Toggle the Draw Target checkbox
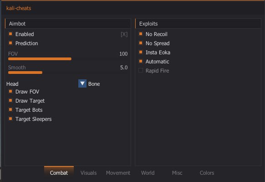 (x=10, y=101)
